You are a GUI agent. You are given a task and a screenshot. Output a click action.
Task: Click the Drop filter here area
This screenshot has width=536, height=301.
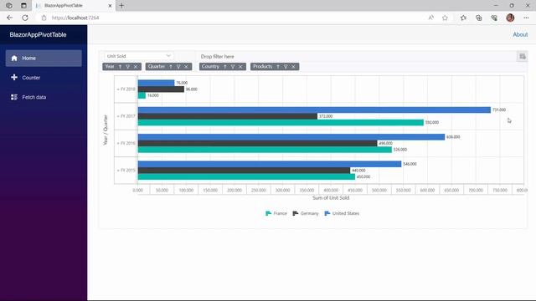click(218, 56)
